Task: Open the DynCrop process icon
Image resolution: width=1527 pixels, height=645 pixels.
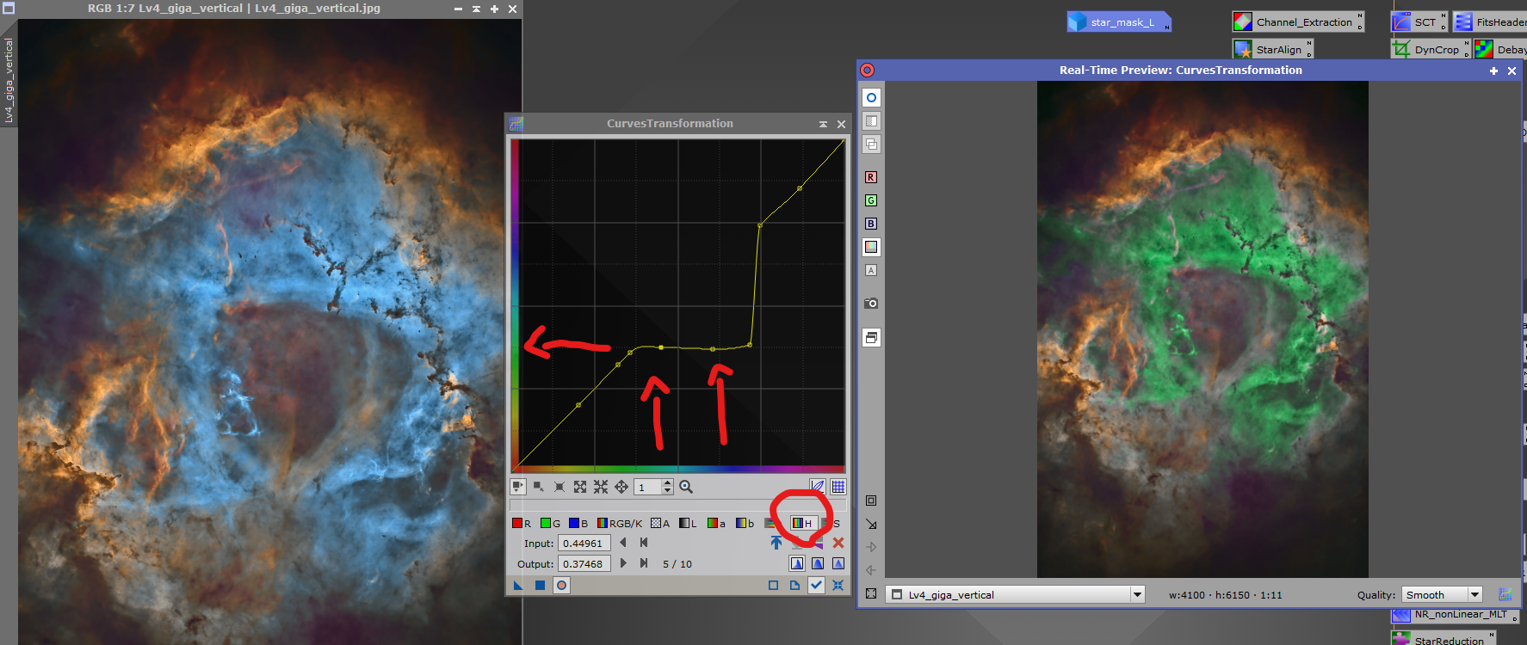Action: [x=1430, y=50]
